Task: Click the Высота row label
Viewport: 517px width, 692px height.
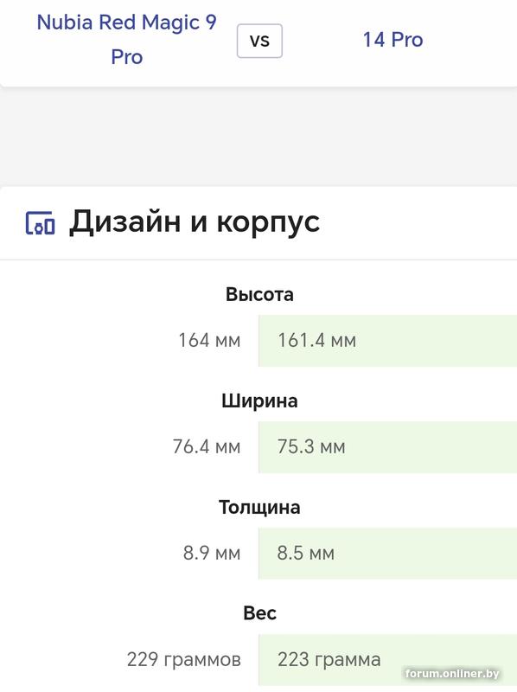Action: pos(259,294)
